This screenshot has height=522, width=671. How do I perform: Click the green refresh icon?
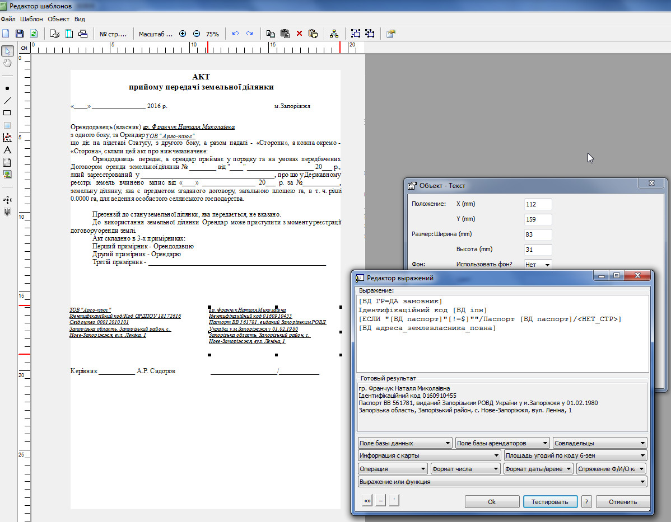coord(34,34)
